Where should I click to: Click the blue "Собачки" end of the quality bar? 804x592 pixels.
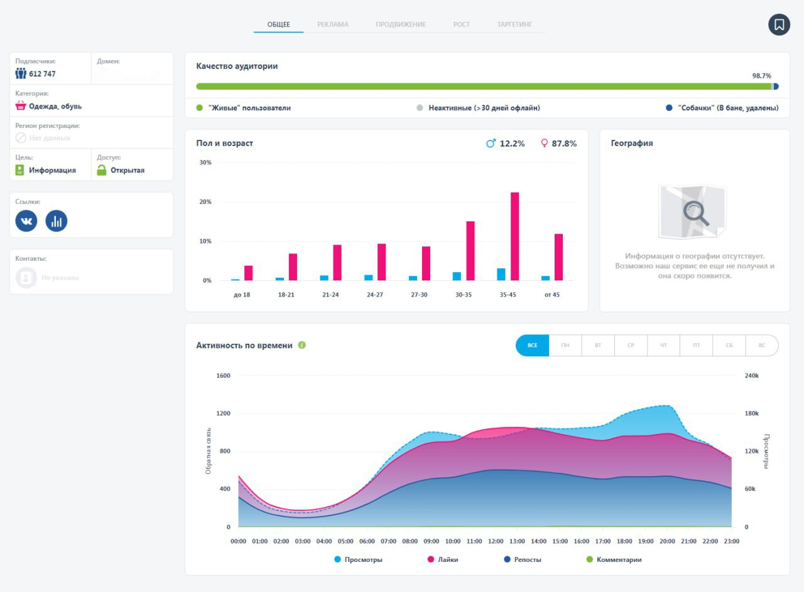click(x=776, y=87)
